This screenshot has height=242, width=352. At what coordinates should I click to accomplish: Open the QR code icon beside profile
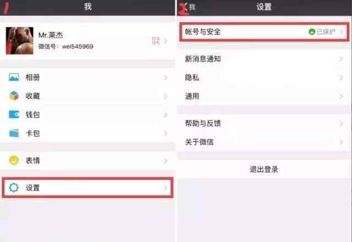(x=156, y=41)
